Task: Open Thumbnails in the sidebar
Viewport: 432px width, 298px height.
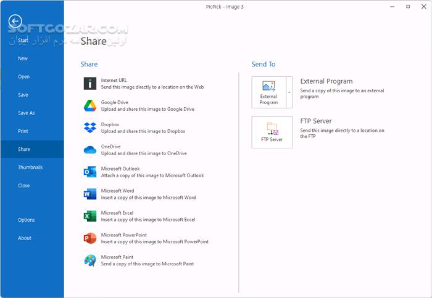Action: point(30,167)
